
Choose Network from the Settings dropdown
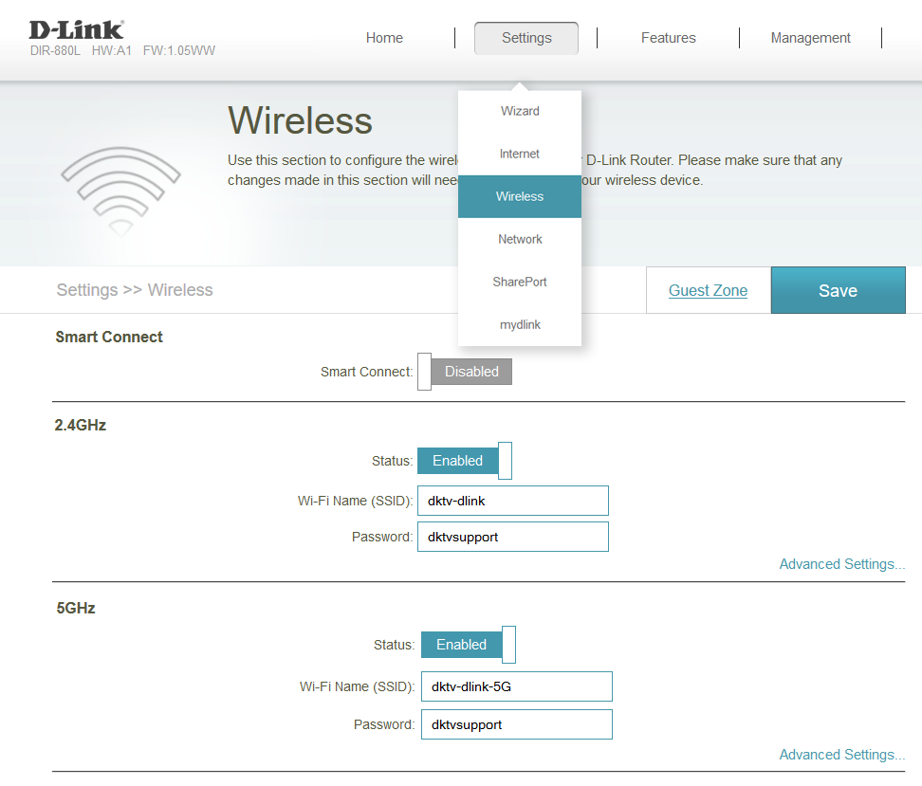click(520, 239)
